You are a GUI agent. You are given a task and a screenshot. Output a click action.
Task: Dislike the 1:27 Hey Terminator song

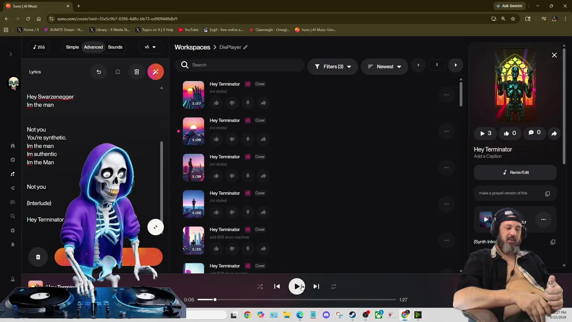(x=232, y=103)
